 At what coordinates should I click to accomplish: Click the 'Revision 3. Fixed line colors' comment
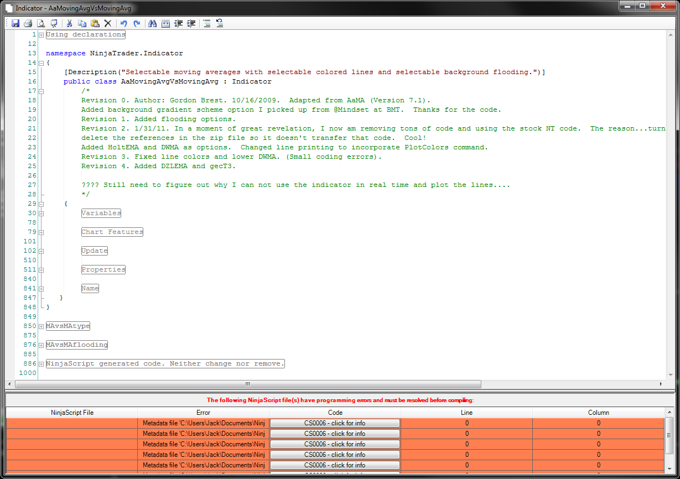coord(231,157)
